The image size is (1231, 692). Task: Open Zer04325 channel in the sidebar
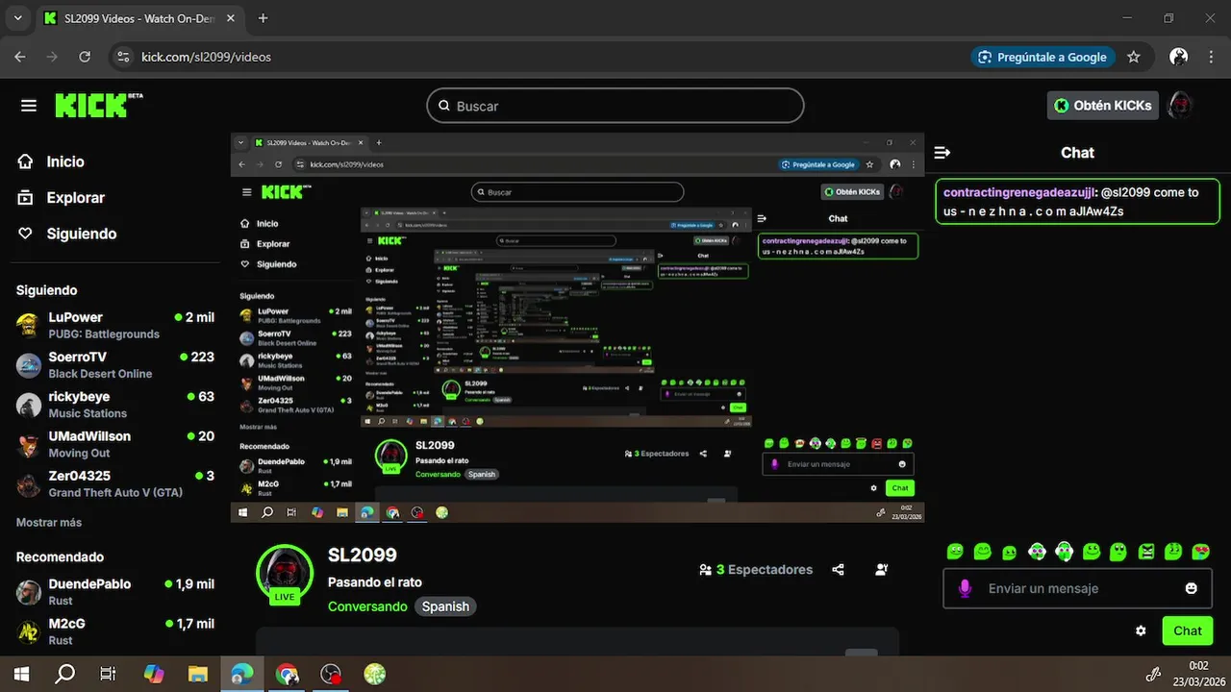click(115, 483)
